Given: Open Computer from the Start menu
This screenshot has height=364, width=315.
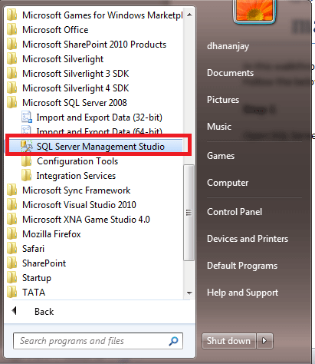Looking at the screenshot, I should point(228,183).
